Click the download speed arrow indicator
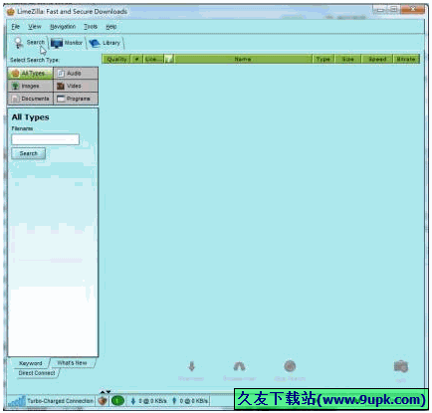432x413 pixels. point(133,401)
